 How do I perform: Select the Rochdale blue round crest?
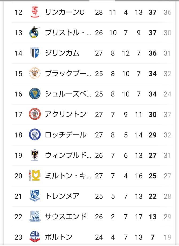pyautogui.click(x=35, y=135)
